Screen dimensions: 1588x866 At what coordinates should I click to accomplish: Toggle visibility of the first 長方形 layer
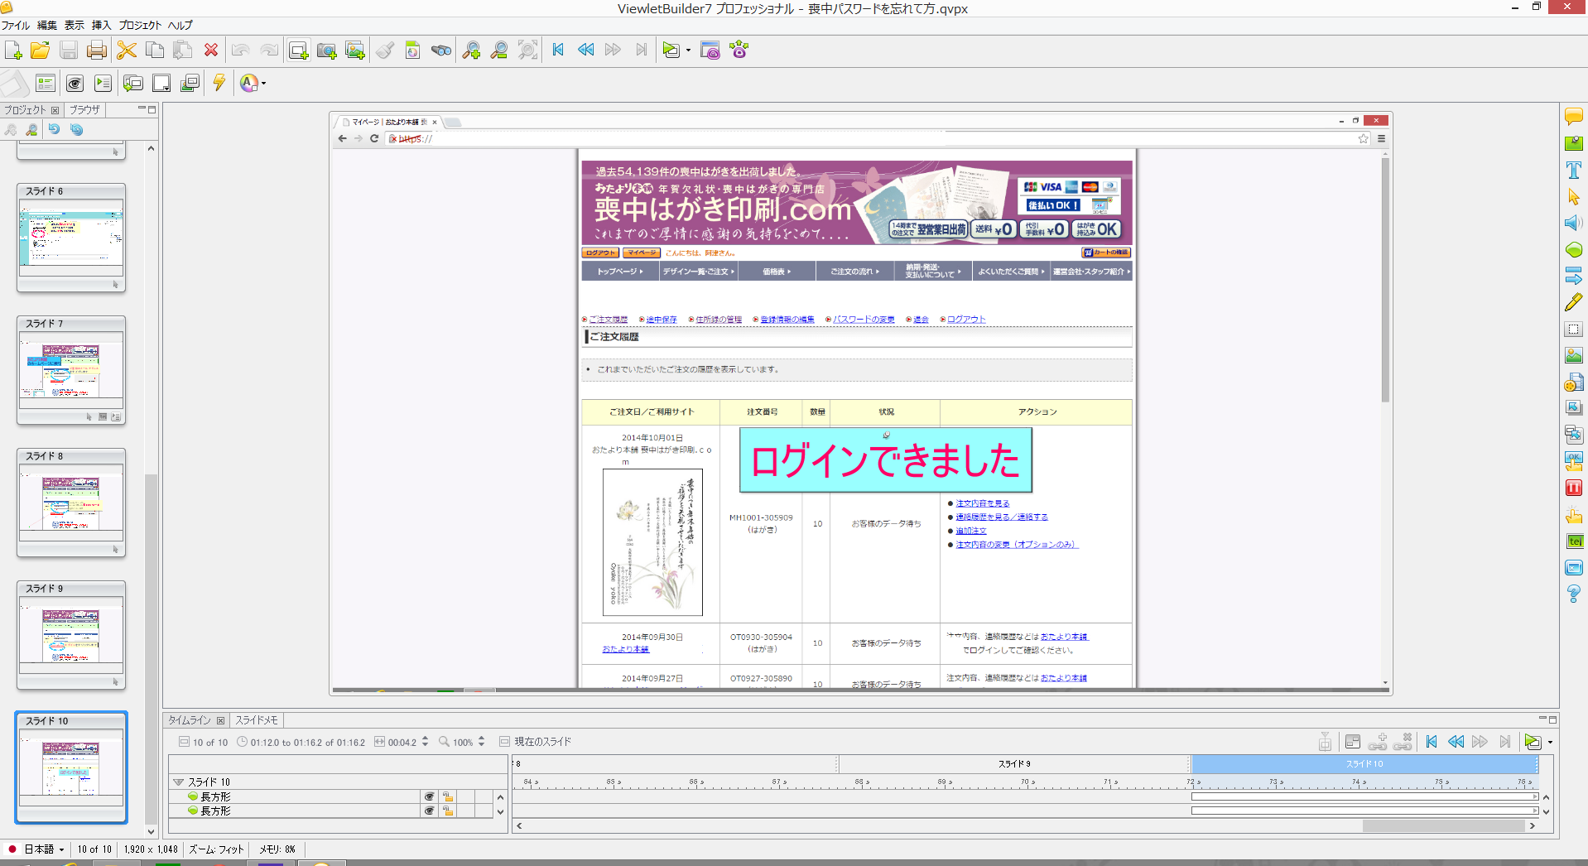429,796
